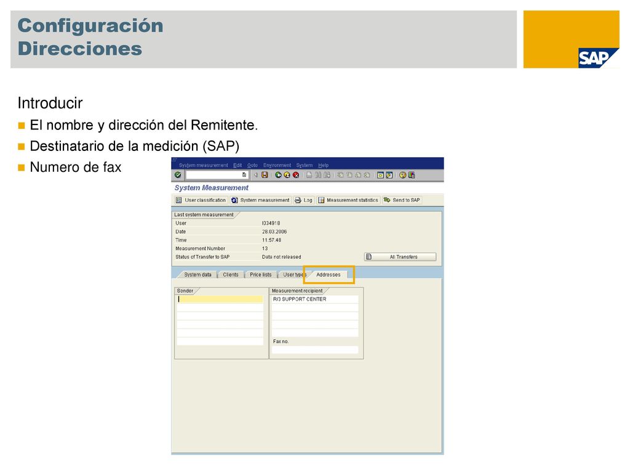Click the Last Page icon

coord(367,175)
